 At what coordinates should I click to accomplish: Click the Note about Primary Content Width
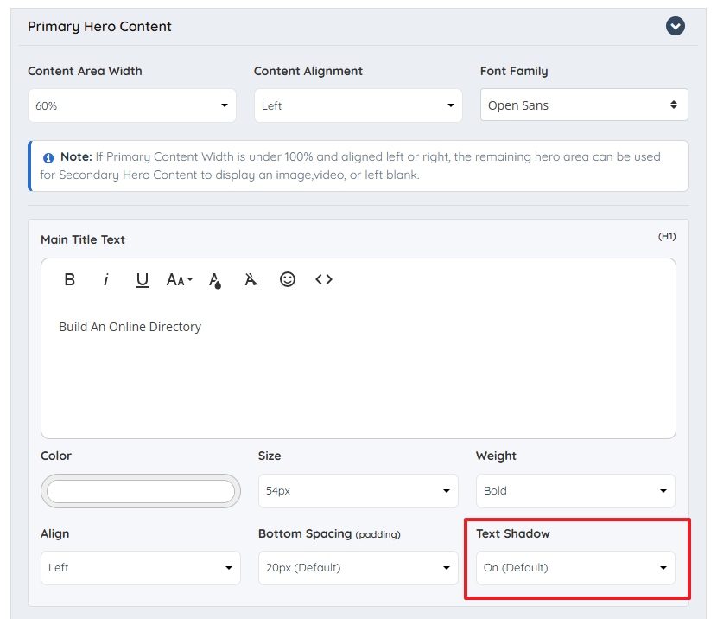click(358, 166)
